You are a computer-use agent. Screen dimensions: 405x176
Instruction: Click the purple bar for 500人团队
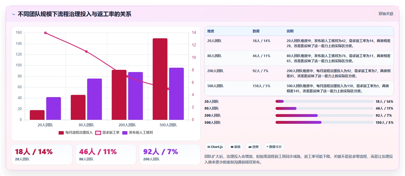pos(176,94)
